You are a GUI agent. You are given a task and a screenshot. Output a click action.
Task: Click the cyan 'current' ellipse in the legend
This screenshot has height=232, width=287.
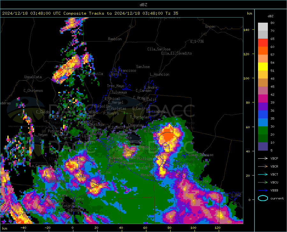(263, 198)
